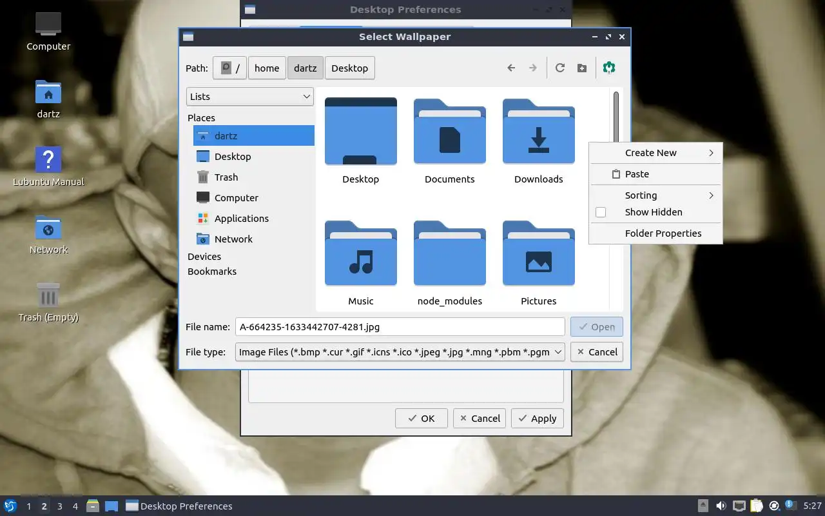Open Network in Places sidebar

pyautogui.click(x=254, y=239)
